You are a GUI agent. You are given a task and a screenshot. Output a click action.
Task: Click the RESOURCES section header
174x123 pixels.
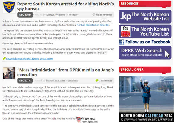[x=145, y=4]
